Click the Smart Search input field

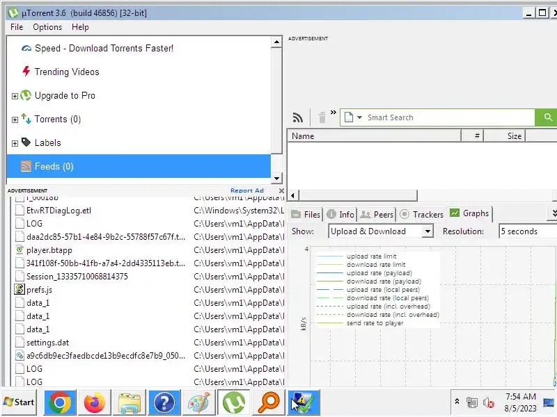pyautogui.click(x=450, y=117)
